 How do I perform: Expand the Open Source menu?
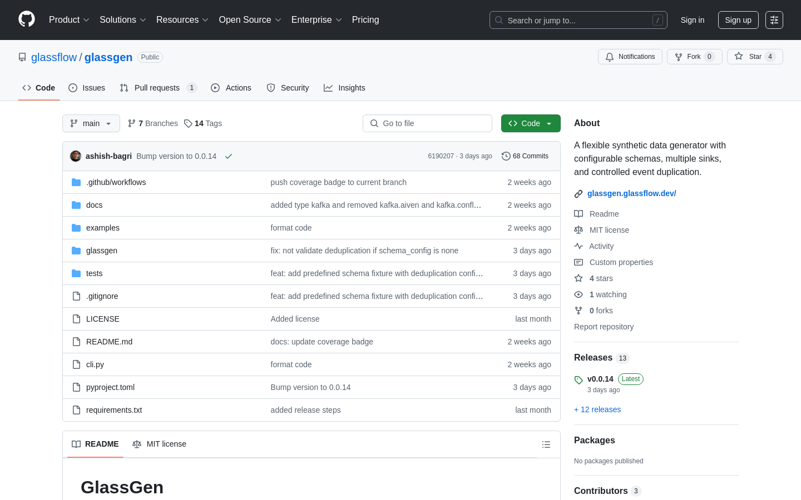250,20
